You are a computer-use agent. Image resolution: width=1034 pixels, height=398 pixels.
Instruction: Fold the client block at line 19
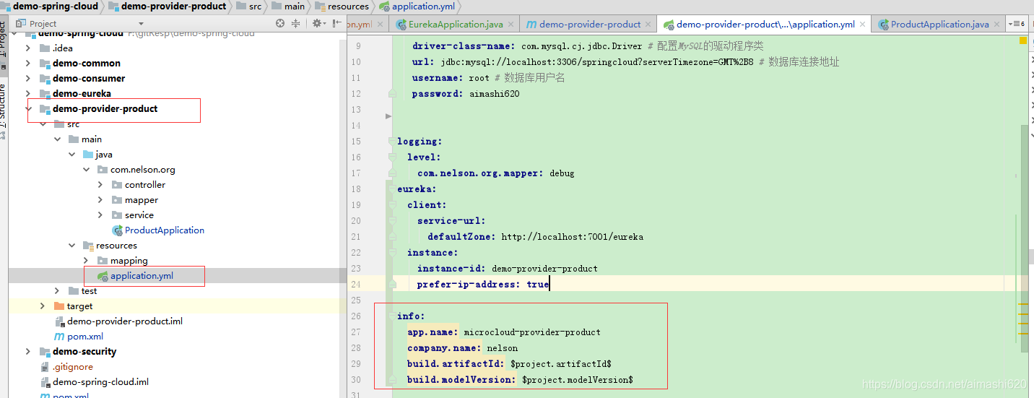pos(392,205)
